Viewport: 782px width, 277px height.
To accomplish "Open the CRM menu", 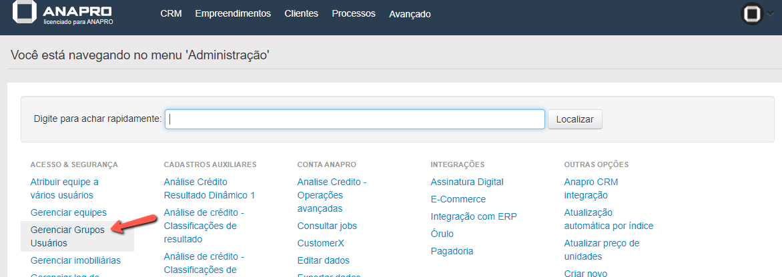I will tap(171, 14).
